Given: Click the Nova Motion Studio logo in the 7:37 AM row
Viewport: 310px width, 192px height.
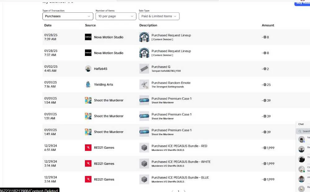Looking at the screenshot, I should (88, 53).
